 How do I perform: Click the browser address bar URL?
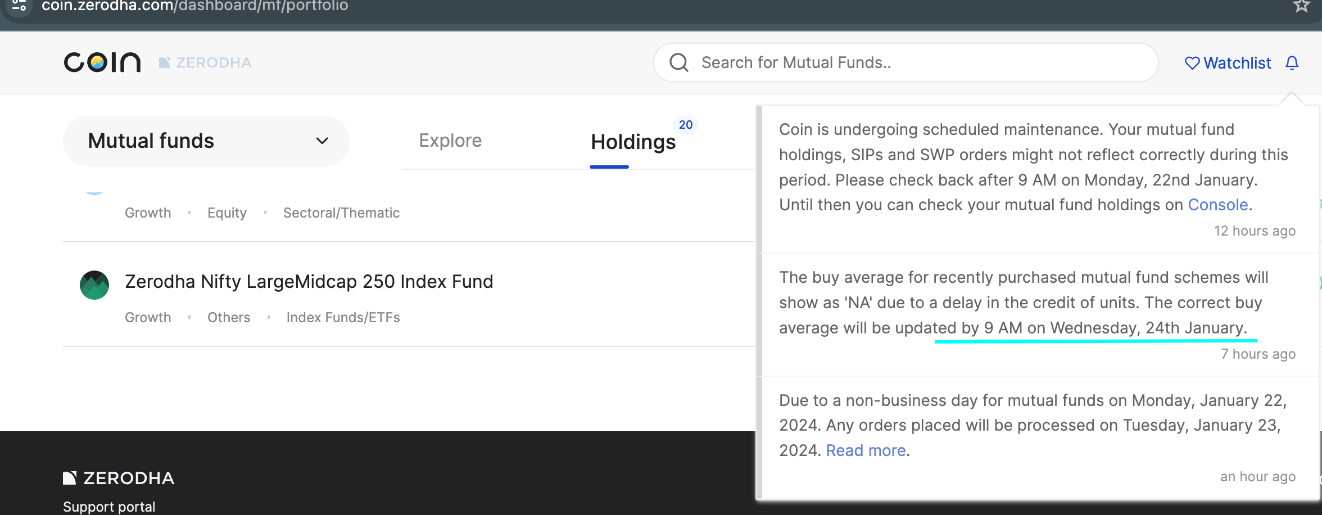194,6
